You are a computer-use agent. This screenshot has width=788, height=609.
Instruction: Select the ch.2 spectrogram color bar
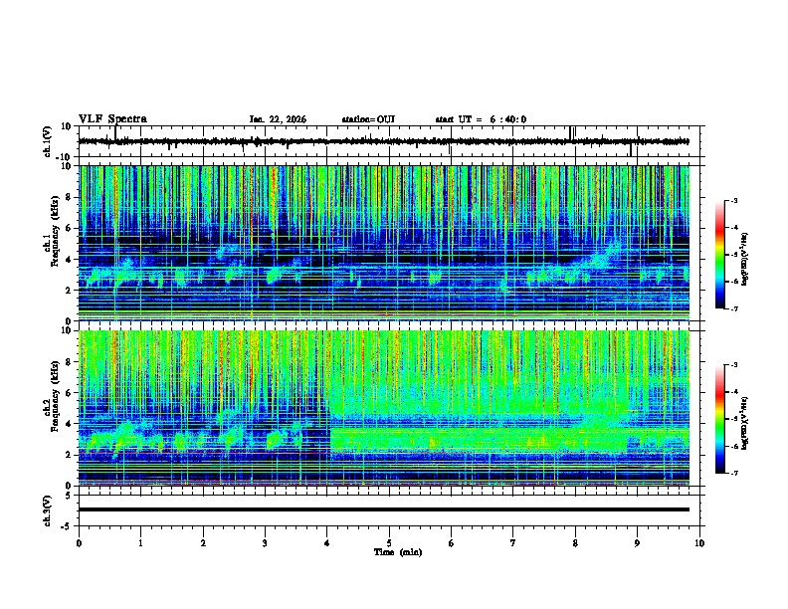tap(720, 419)
